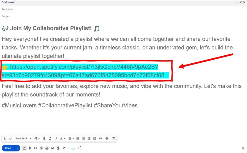This screenshot has height=153, width=247.
Task: Apply blockquote formatting
Action: (100, 138)
